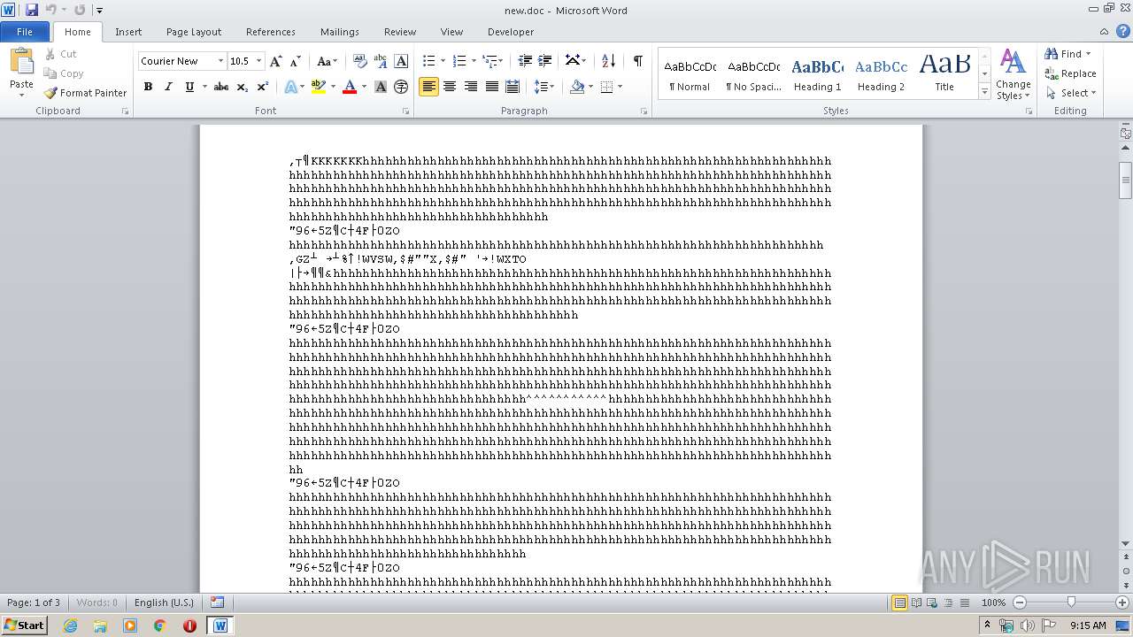Open the Font name combo box

[x=182, y=61]
